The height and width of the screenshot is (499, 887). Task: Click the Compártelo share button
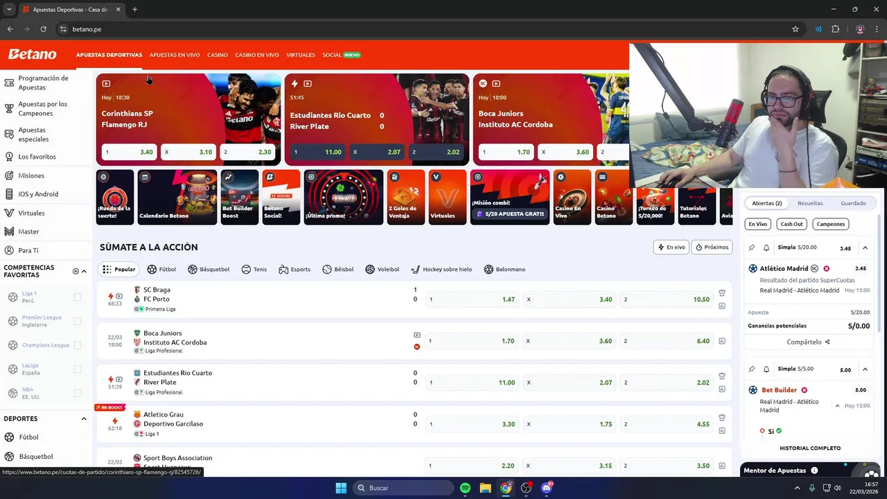point(808,342)
